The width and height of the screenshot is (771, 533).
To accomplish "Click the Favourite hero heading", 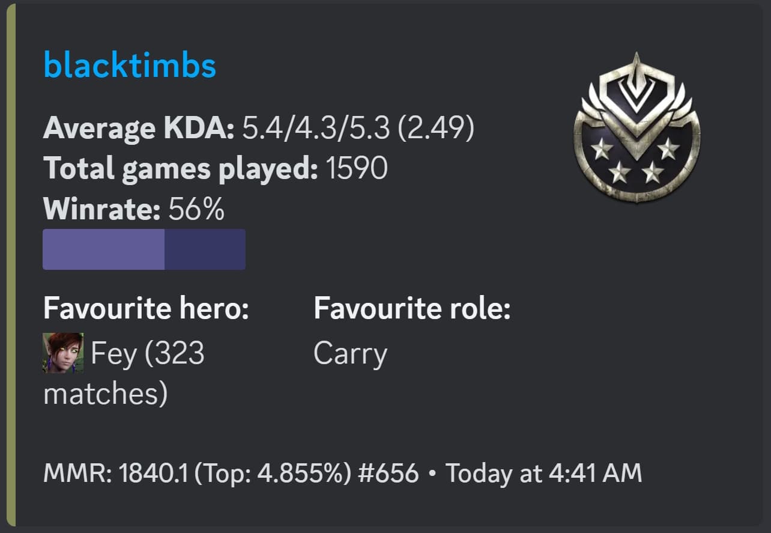I will [146, 309].
